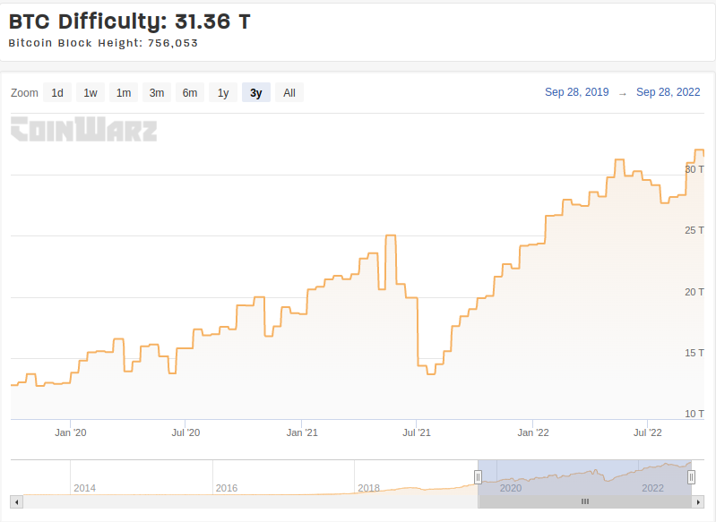Click the 20 T axis label
Screen dimensions: 716x522
(x=694, y=292)
